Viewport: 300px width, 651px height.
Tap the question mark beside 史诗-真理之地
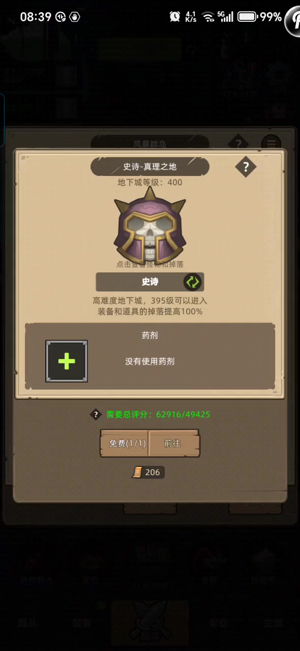coord(246,166)
